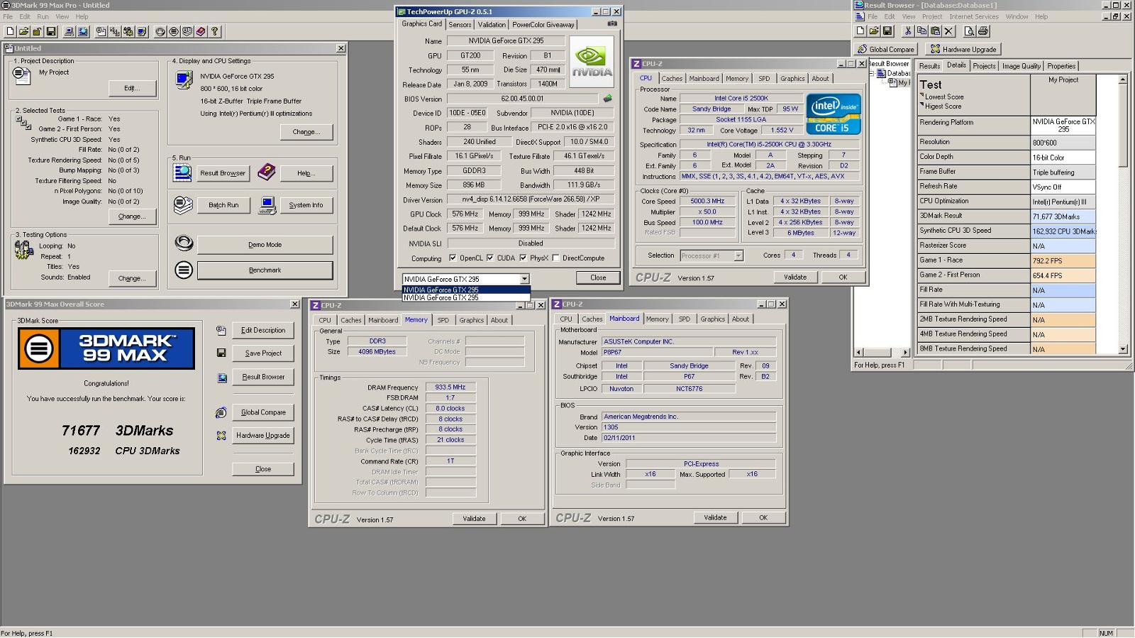Click the 3DMark 99 MAX logo banner
This screenshot has width=1135, height=638.
coord(106,348)
